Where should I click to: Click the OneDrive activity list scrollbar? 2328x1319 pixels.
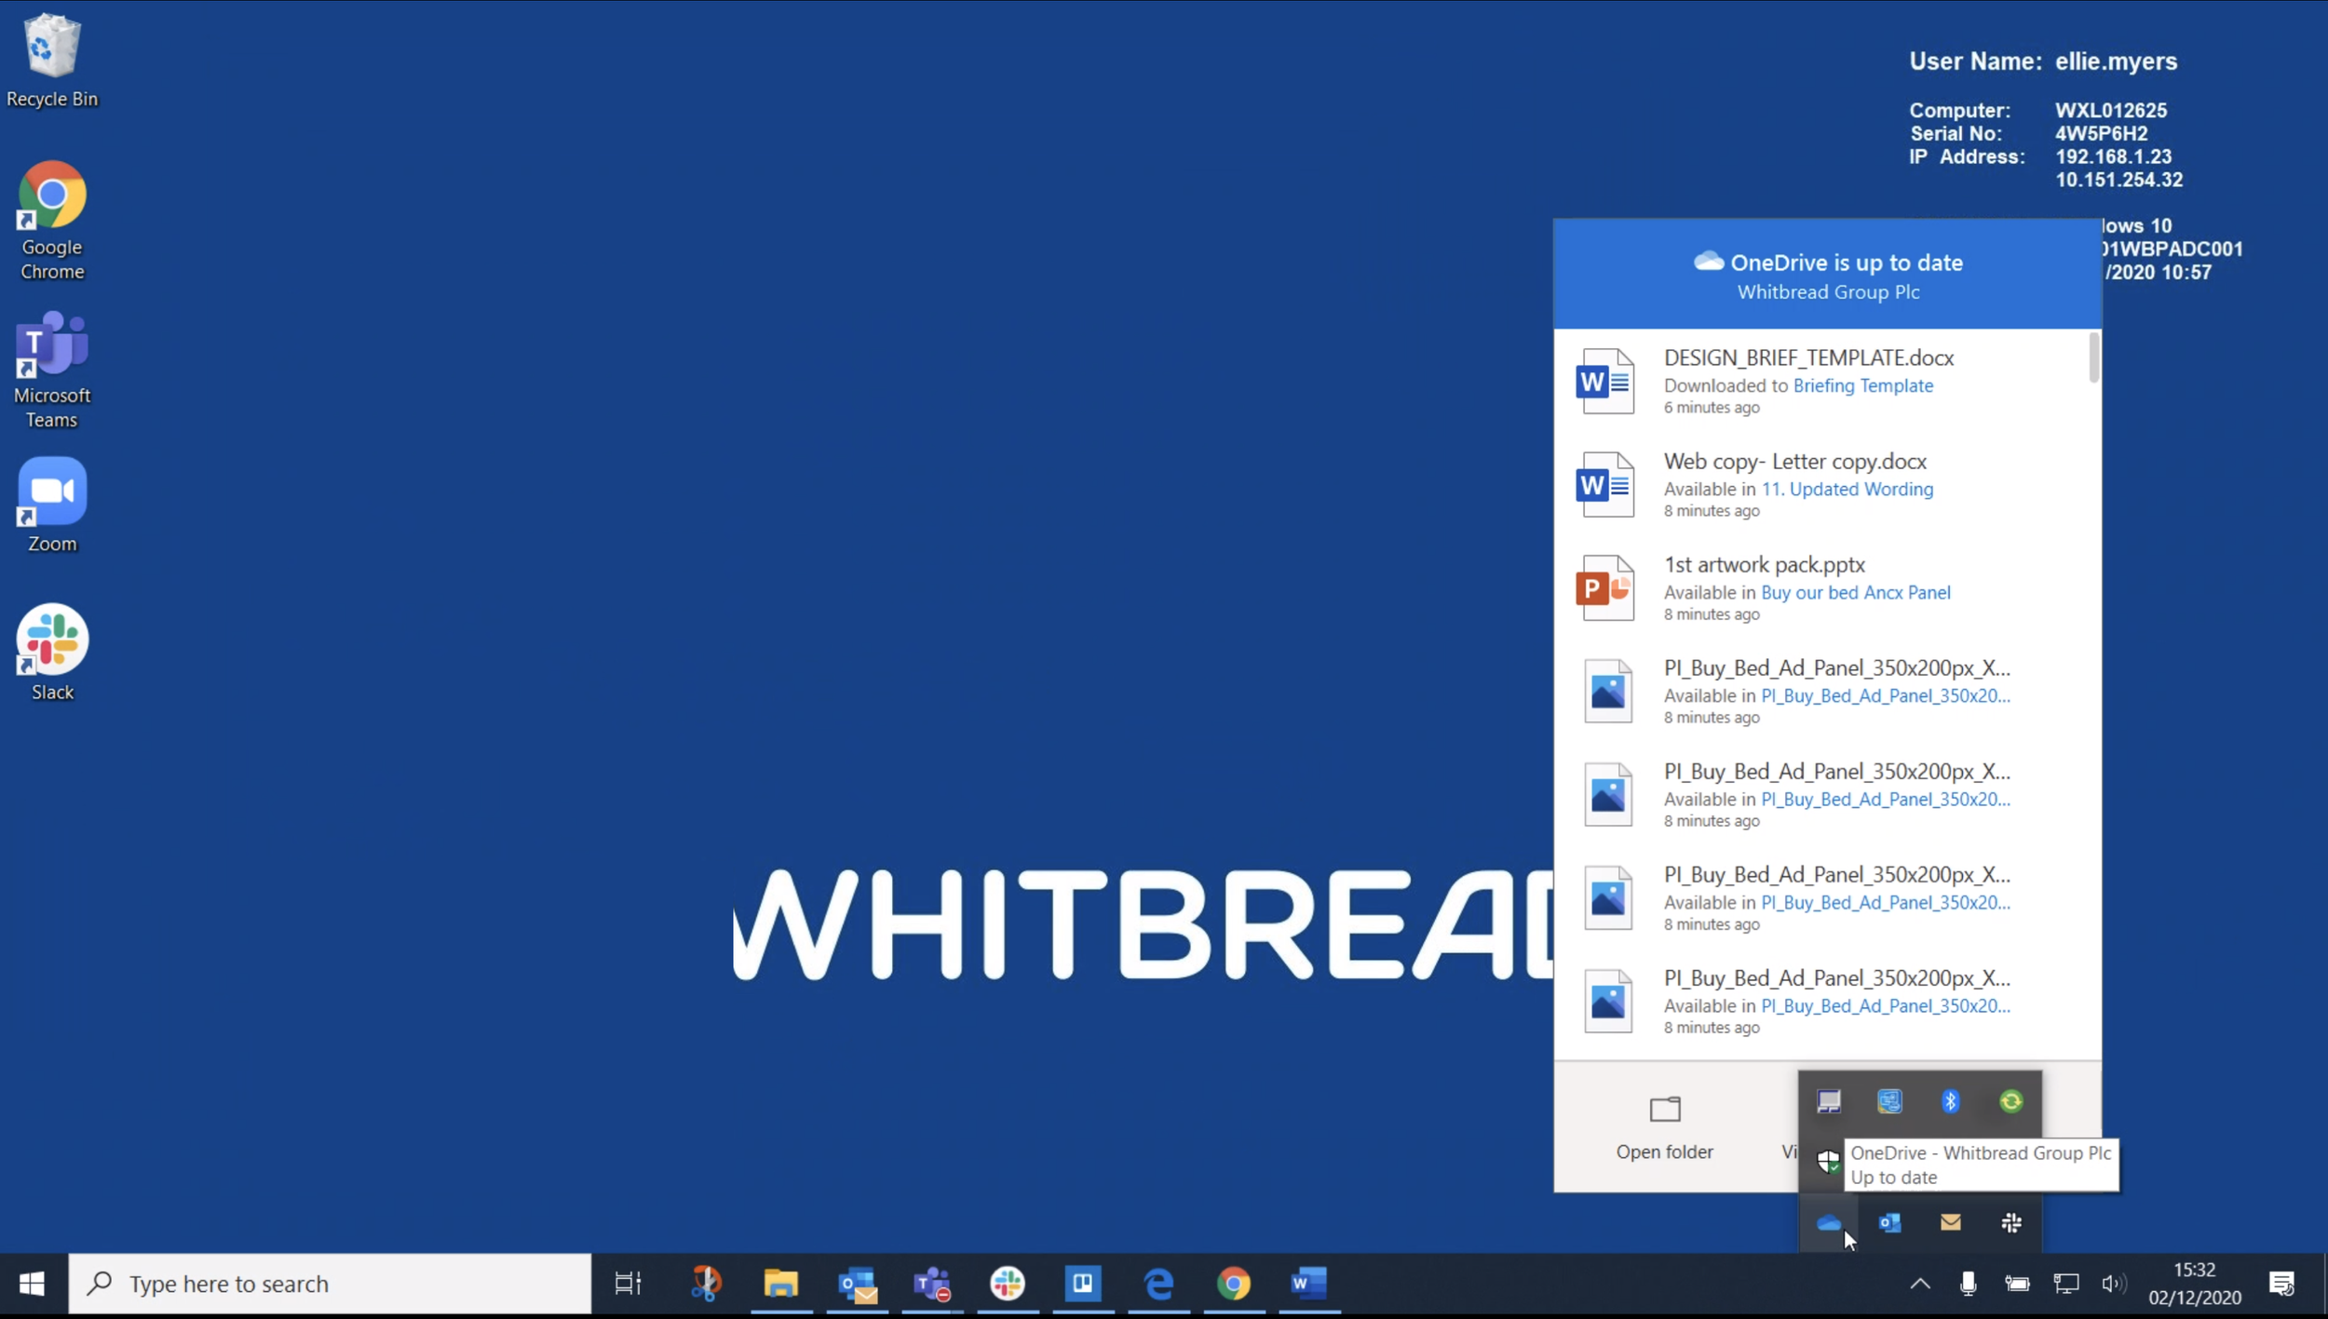pyautogui.click(x=2094, y=357)
